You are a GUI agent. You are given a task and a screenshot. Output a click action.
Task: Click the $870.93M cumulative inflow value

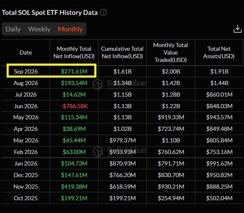pyautogui.click(x=122, y=163)
